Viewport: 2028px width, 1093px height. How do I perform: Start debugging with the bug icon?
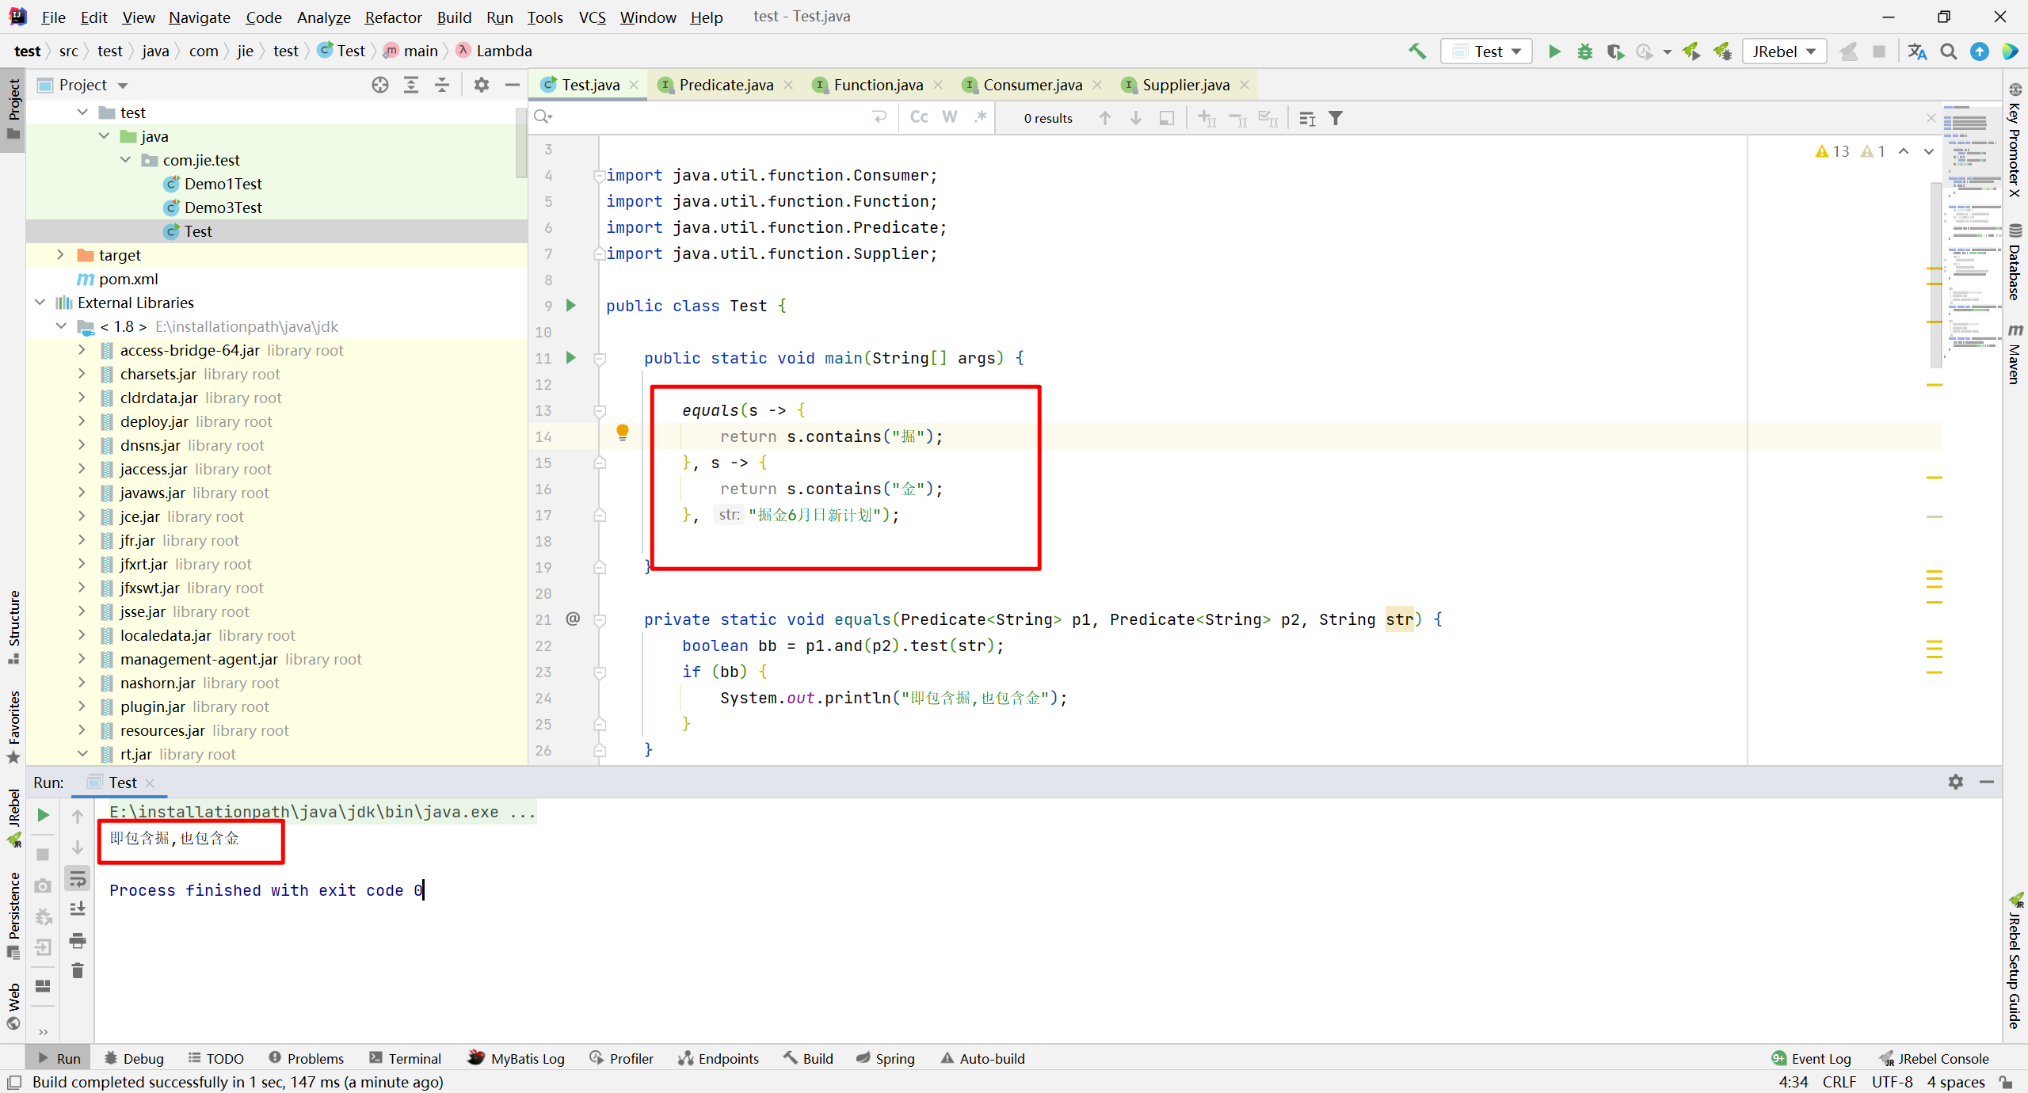pos(1584,51)
